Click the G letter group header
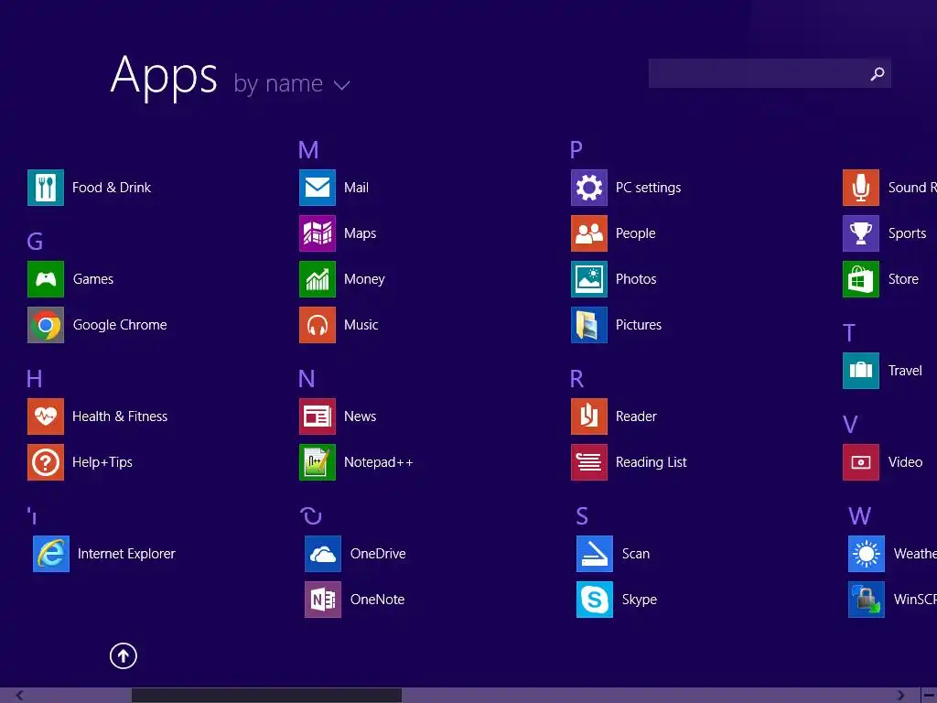This screenshot has width=937, height=703. [35, 242]
